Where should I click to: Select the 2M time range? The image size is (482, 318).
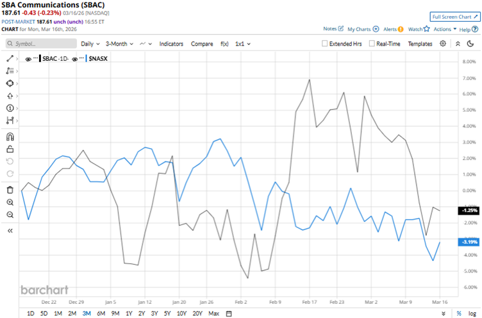pyautogui.click(x=72, y=313)
